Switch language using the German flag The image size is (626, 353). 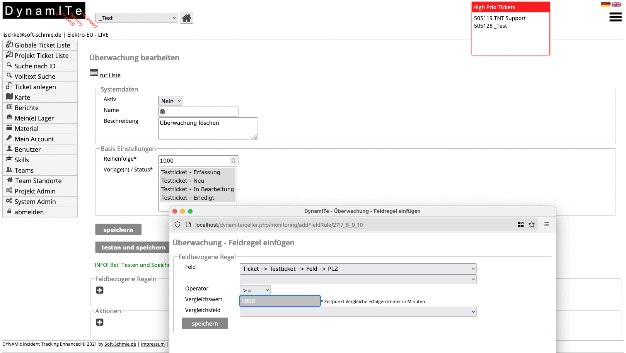[x=606, y=4]
